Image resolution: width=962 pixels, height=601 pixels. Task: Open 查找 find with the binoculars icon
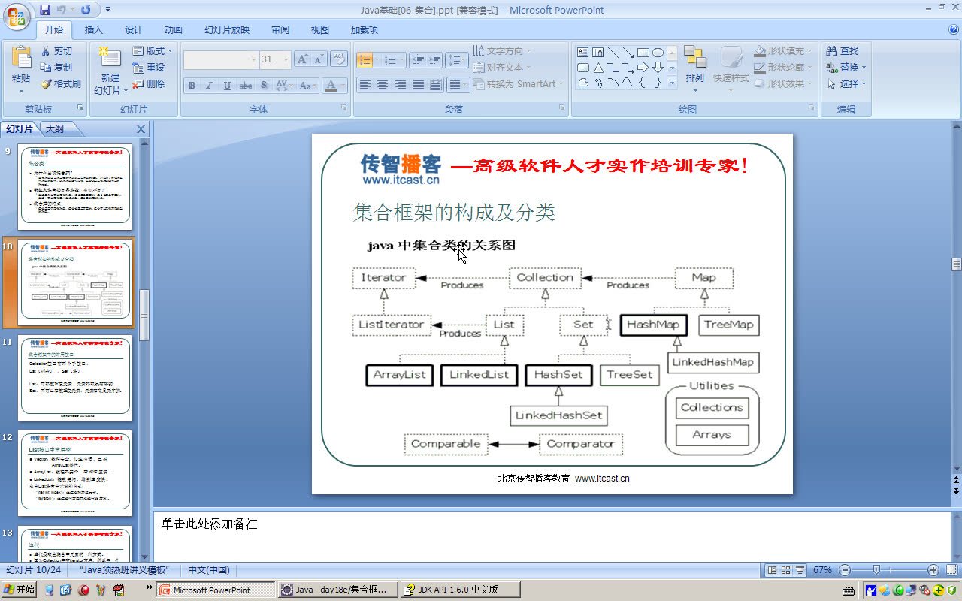coord(843,50)
